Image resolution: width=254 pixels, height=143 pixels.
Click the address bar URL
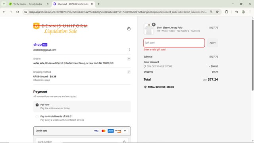[x=118, y=12]
